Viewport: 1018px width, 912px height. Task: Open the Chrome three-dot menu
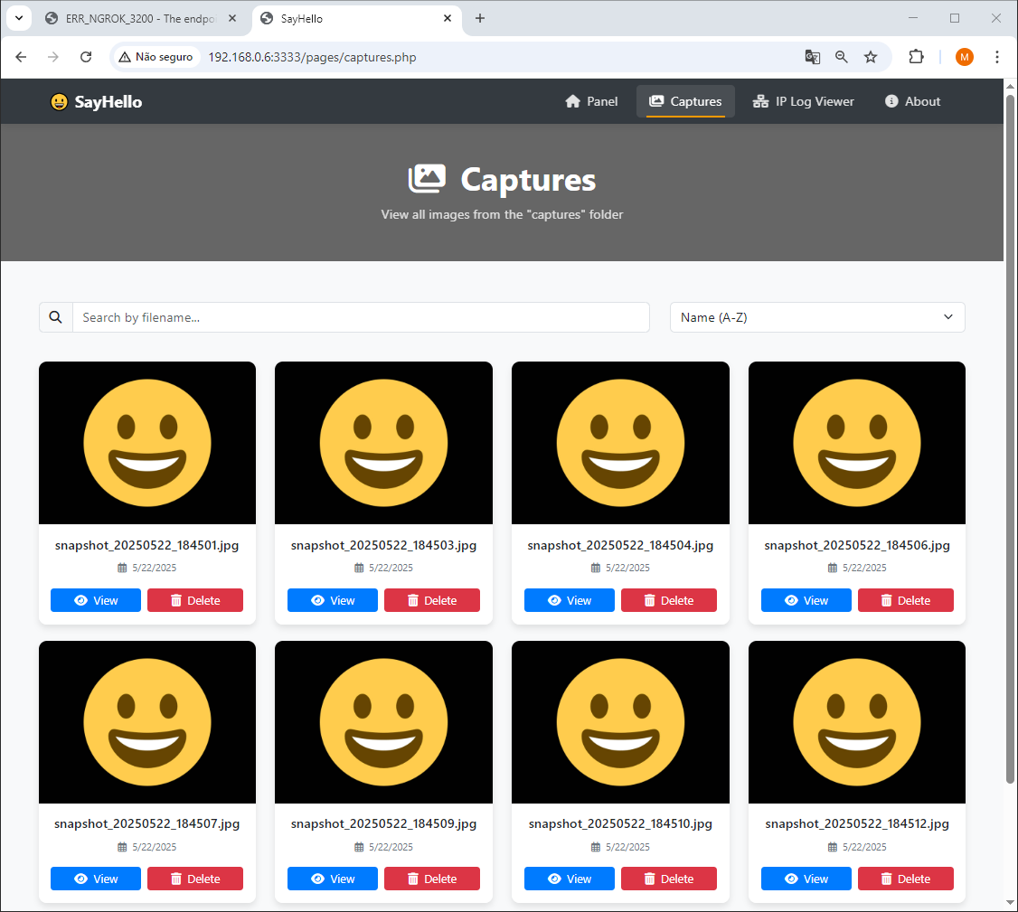pos(997,57)
